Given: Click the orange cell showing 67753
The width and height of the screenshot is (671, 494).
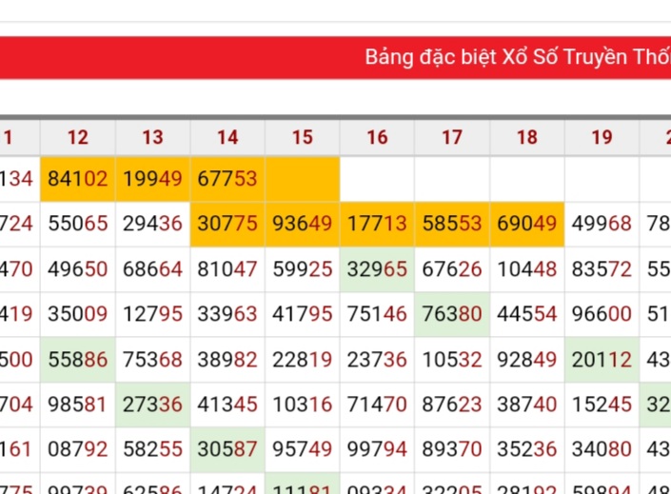Looking at the screenshot, I should 227,178.
